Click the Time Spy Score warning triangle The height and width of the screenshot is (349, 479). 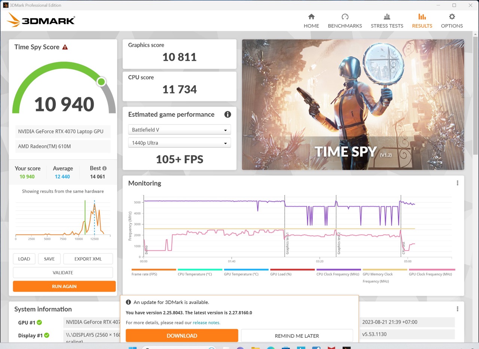click(65, 47)
